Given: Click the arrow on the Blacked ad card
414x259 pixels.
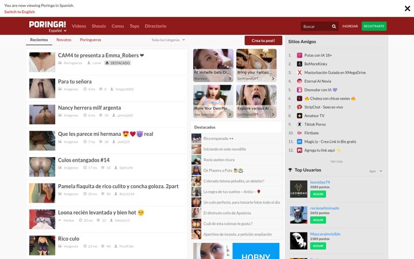Looking at the screenshot, I should click(x=230, y=78).
